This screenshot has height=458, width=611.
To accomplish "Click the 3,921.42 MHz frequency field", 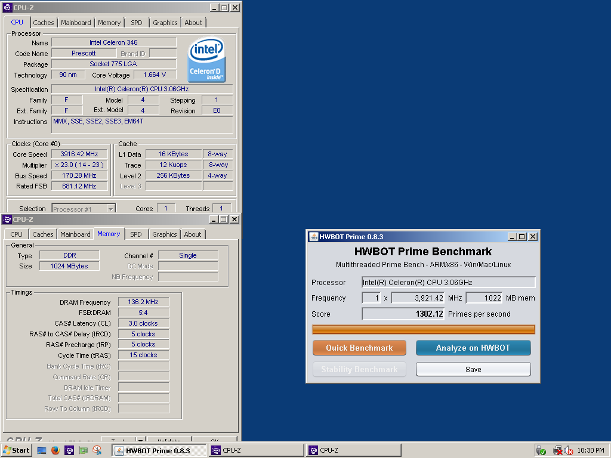I will pyautogui.click(x=418, y=298).
